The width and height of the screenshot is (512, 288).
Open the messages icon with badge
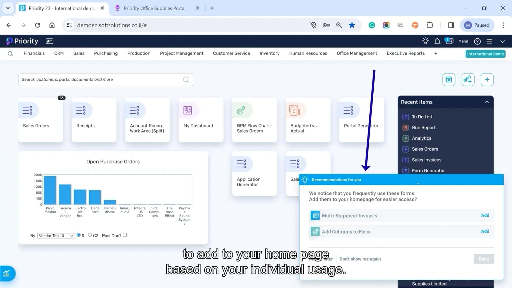[449, 41]
